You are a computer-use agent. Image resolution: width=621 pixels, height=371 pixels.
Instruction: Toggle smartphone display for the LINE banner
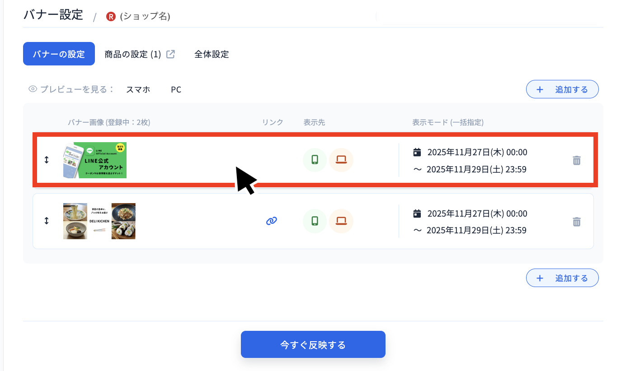(x=315, y=160)
